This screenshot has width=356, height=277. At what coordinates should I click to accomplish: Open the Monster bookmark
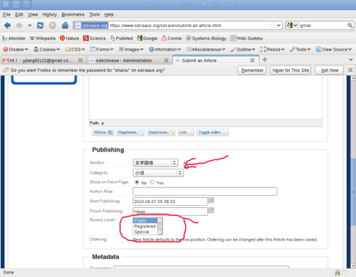click(x=14, y=38)
